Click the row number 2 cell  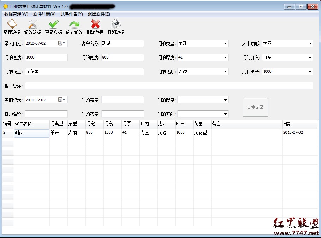pyautogui.click(x=8, y=133)
